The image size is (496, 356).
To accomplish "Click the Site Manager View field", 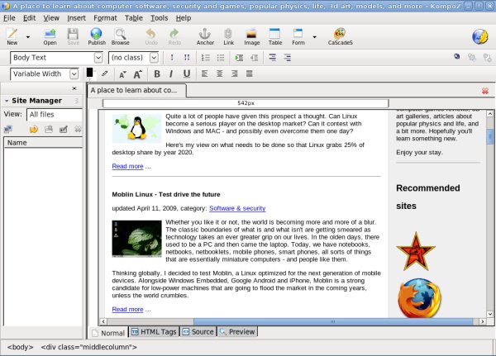I will (x=54, y=114).
